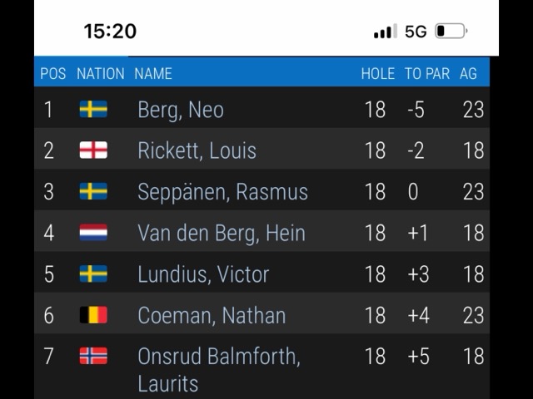The width and height of the screenshot is (533, 399).
Task: Click the Swedish flag beside Lundius, Victor
Action: click(93, 273)
